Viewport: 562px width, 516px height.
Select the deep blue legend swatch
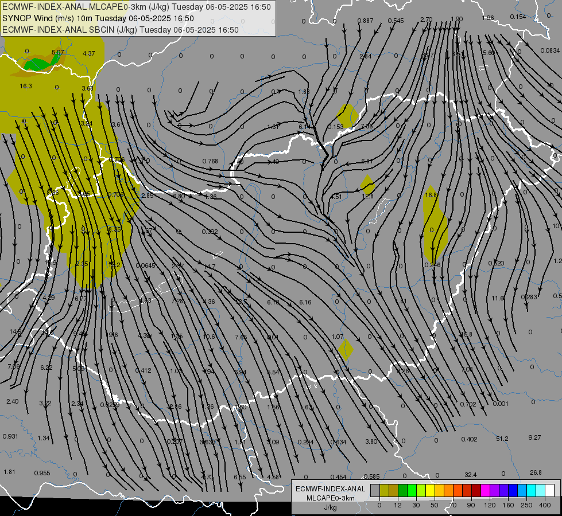(513, 491)
